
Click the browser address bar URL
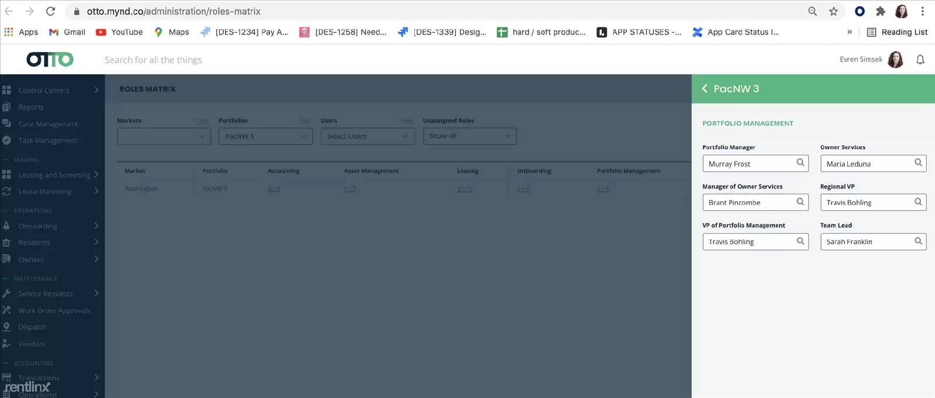click(174, 11)
